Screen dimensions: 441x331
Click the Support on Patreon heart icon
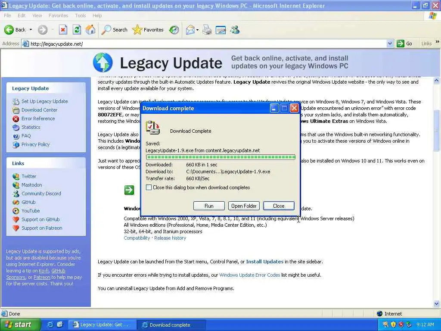coord(16,228)
